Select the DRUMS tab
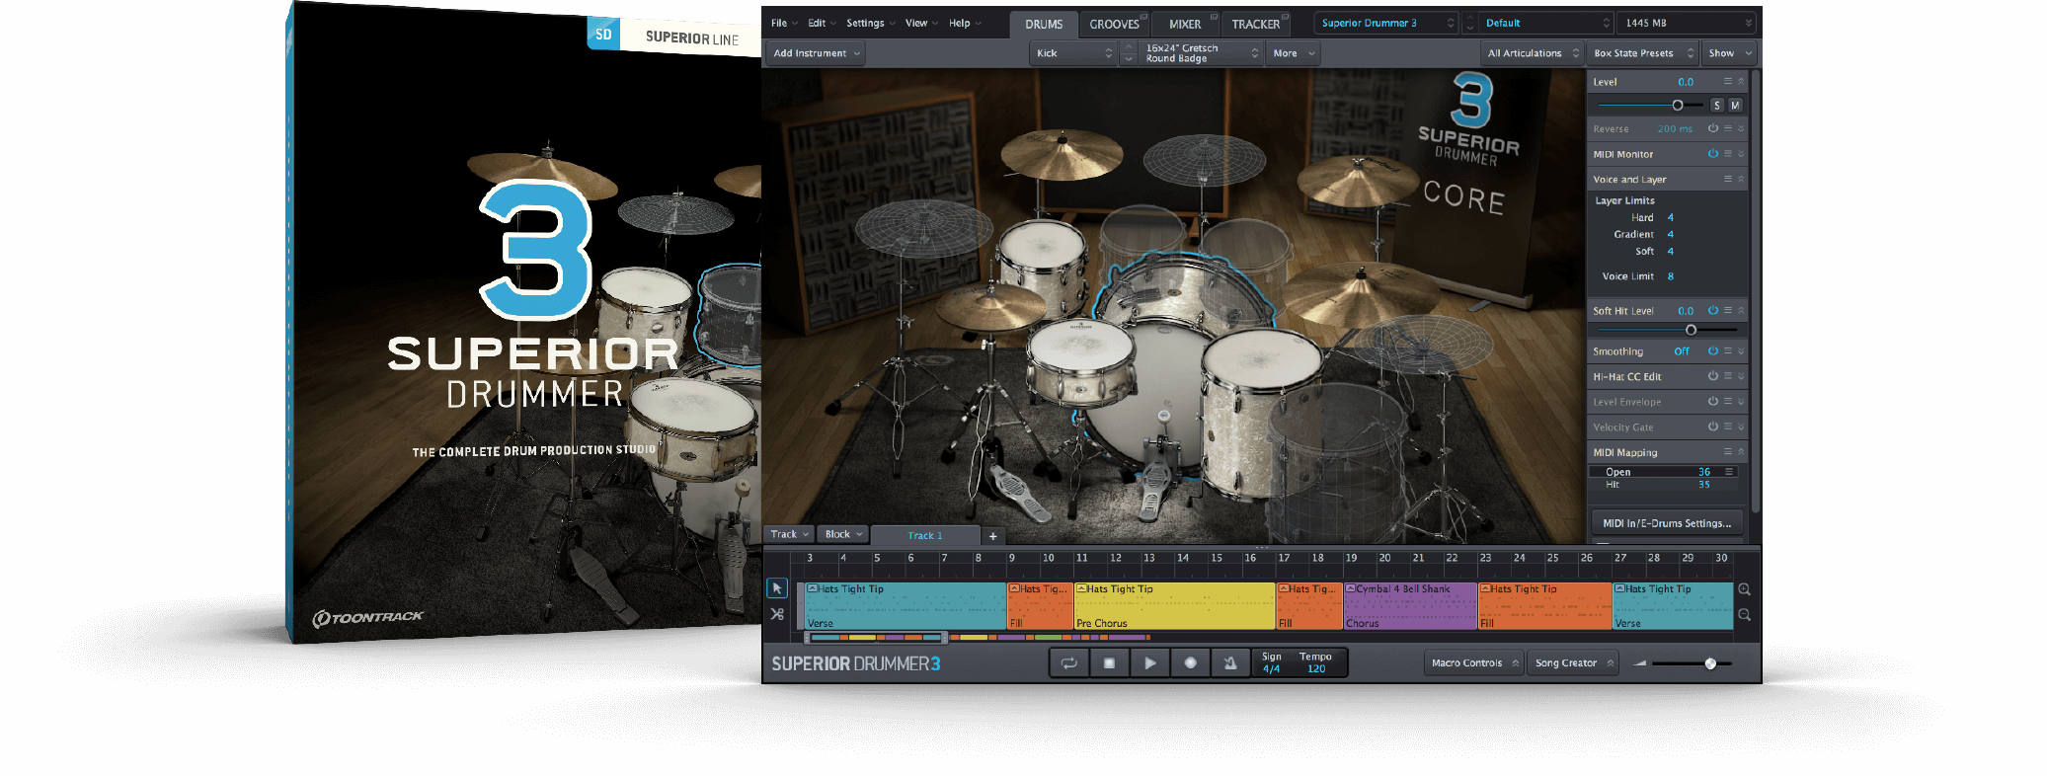 point(1044,25)
